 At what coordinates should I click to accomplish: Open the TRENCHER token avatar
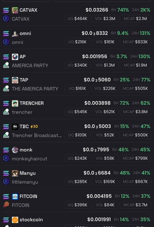coord(15,103)
